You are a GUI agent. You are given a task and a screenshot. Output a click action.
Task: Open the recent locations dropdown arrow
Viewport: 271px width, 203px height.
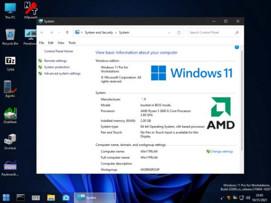[x=59, y=32]
